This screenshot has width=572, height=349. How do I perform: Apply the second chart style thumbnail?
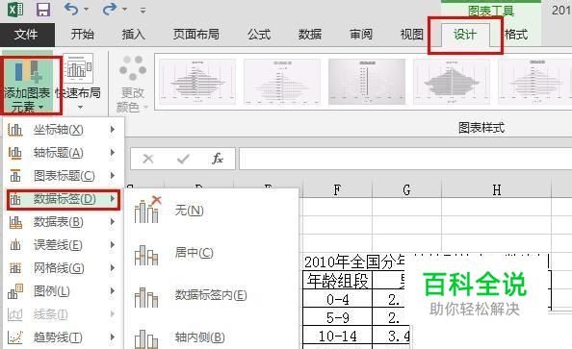coord(282,81)
